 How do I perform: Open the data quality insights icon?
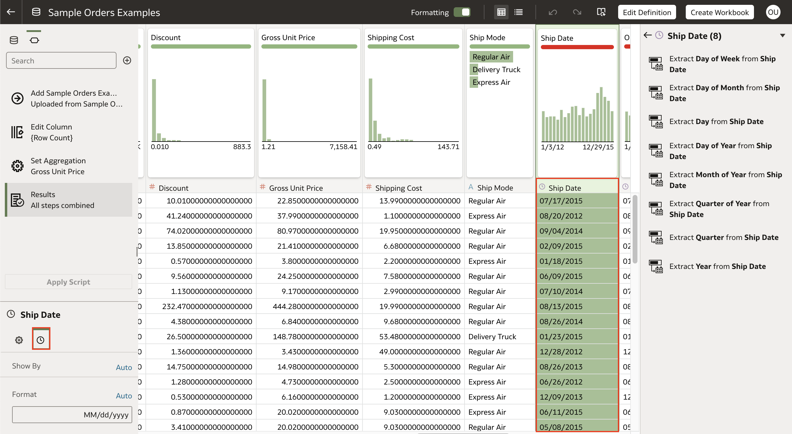601,12
